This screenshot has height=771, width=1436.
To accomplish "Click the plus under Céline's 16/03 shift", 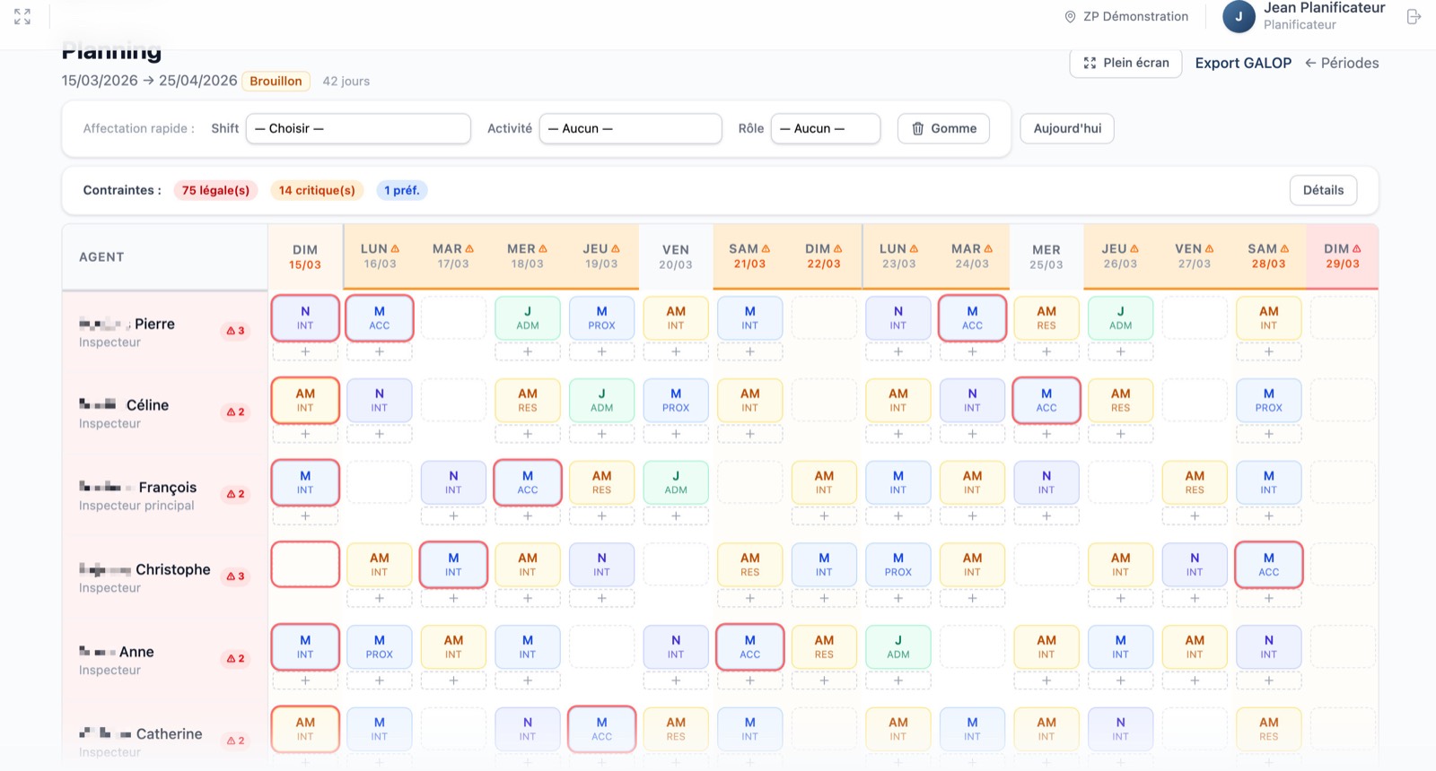I will coord(380,434).
